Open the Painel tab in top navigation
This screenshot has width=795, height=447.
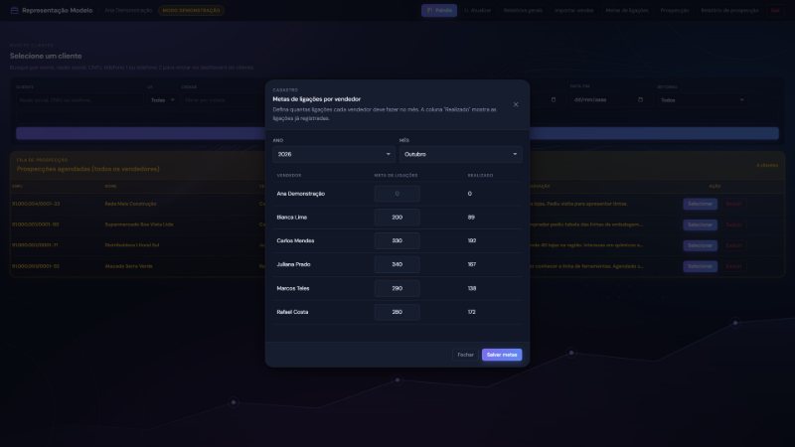click(x=439, y=10)
